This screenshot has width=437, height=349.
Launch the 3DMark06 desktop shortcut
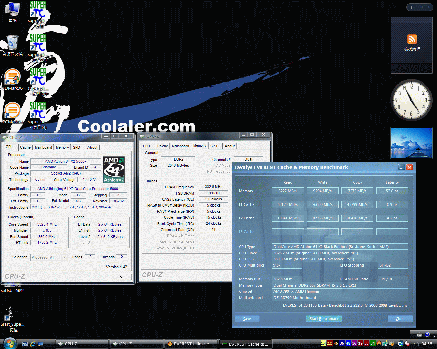13,79
